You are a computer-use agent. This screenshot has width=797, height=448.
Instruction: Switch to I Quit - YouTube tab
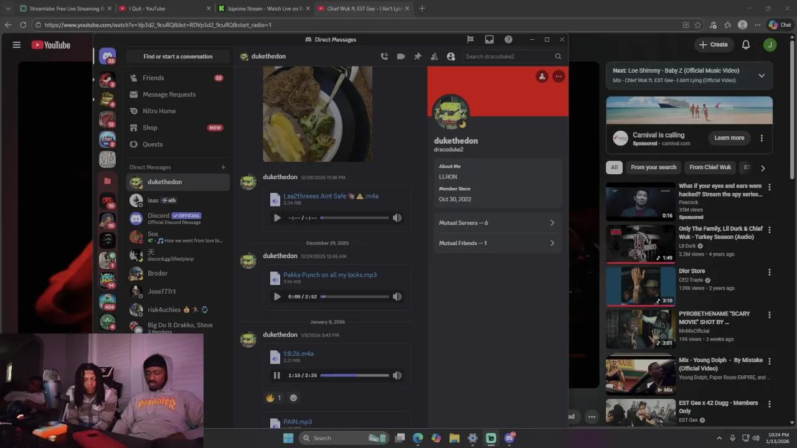163,9
